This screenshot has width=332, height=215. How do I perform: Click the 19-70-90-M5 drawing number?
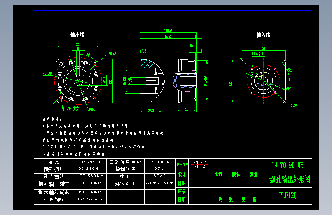tap(288, 165)
